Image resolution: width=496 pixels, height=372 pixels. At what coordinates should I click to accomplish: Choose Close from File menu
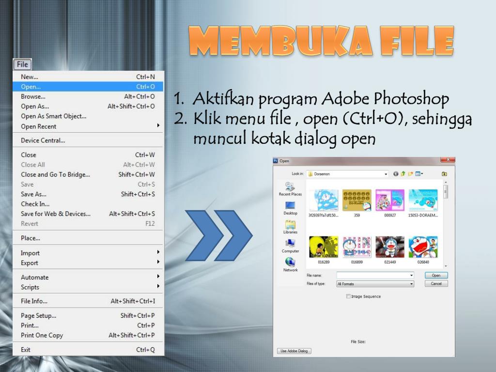coord(88,155)
